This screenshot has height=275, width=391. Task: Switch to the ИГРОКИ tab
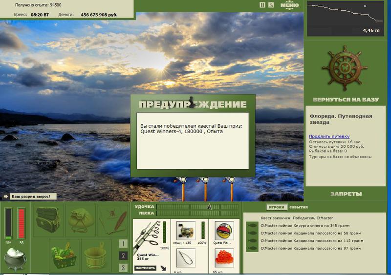(x=277, y=207)
